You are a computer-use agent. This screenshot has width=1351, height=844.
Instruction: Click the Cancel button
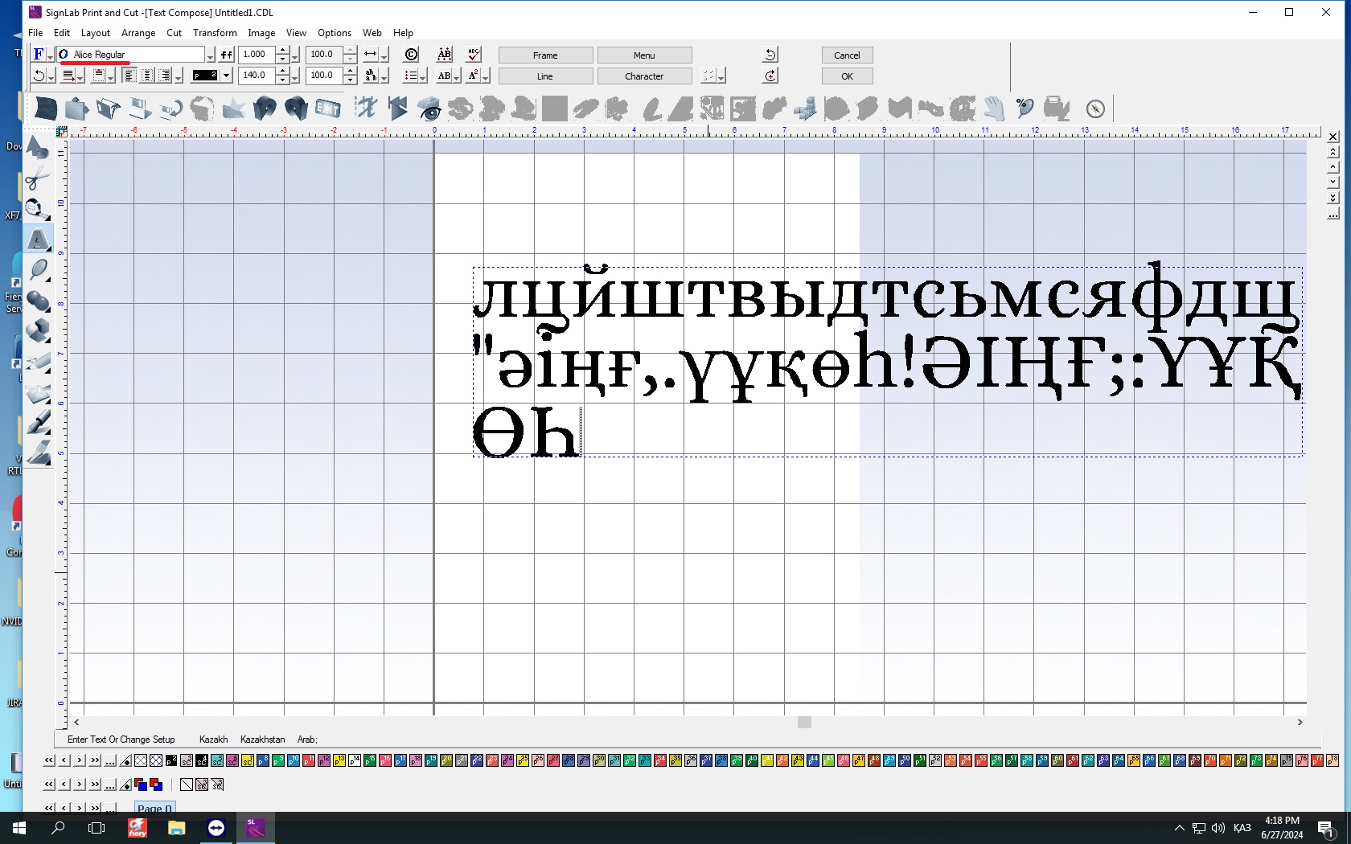pyautogui.click(x=847, y=55)
